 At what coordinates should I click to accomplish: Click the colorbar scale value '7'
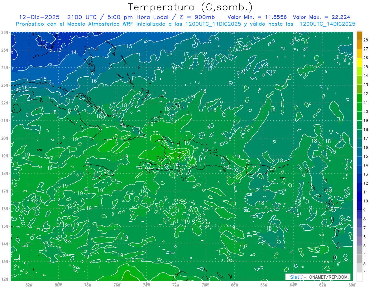[x=365, y=228]
